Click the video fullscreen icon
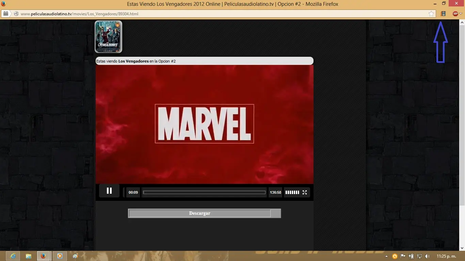Viewport: 465px width, 261px height. click(305, 192)
